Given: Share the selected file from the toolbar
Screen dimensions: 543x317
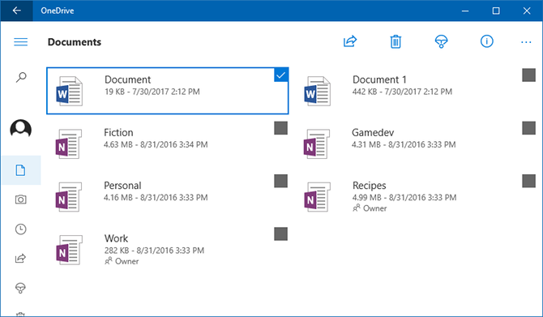Looking at the screenshot, I should 350,41.
